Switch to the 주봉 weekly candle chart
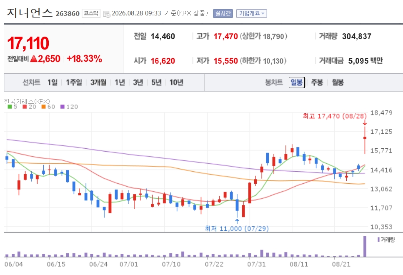The width and height of the screenshot is (403, 275). coord(317,82)
